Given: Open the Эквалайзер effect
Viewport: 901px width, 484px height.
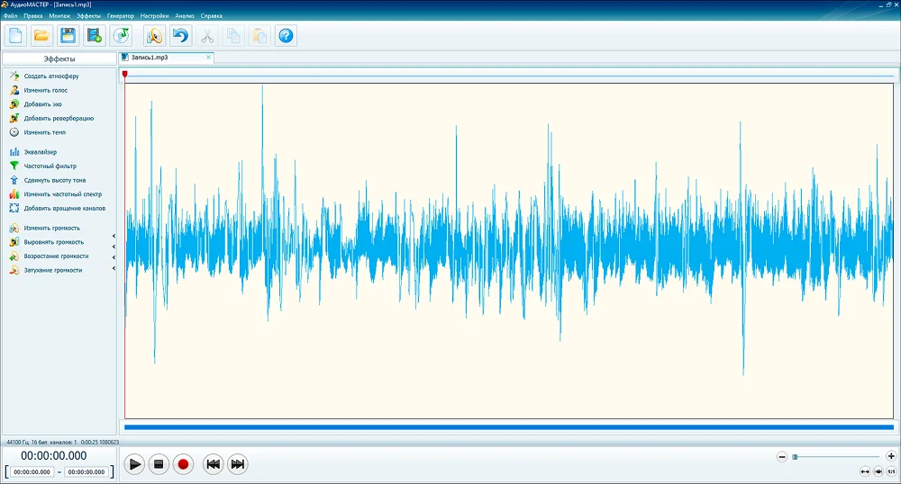Looking at the screenshot, I should pyautogui.click(x=40, y=152).
